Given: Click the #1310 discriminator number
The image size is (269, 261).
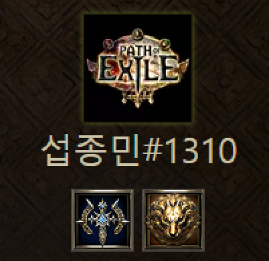Looking at the screenshot, I should [x=190, y=150].
